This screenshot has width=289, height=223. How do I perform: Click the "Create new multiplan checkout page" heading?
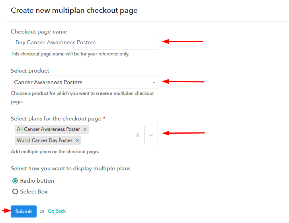click(x=74, y=10)
